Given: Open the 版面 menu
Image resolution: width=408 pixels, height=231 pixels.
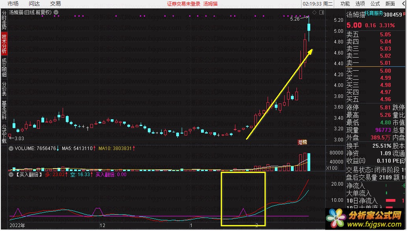Looking at the screenshot, I should tap(390, 4).
